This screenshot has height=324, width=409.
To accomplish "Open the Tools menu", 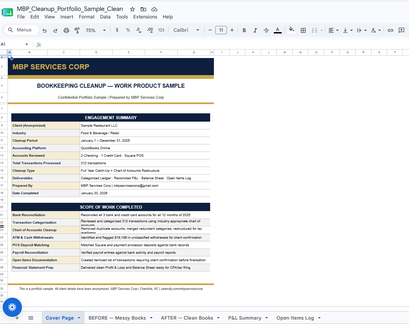I will (122, 17).
